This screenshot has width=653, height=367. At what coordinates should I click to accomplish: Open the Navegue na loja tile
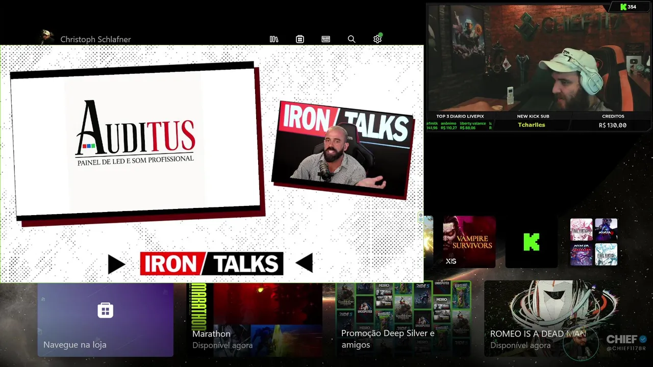click(x=105, y=320)
